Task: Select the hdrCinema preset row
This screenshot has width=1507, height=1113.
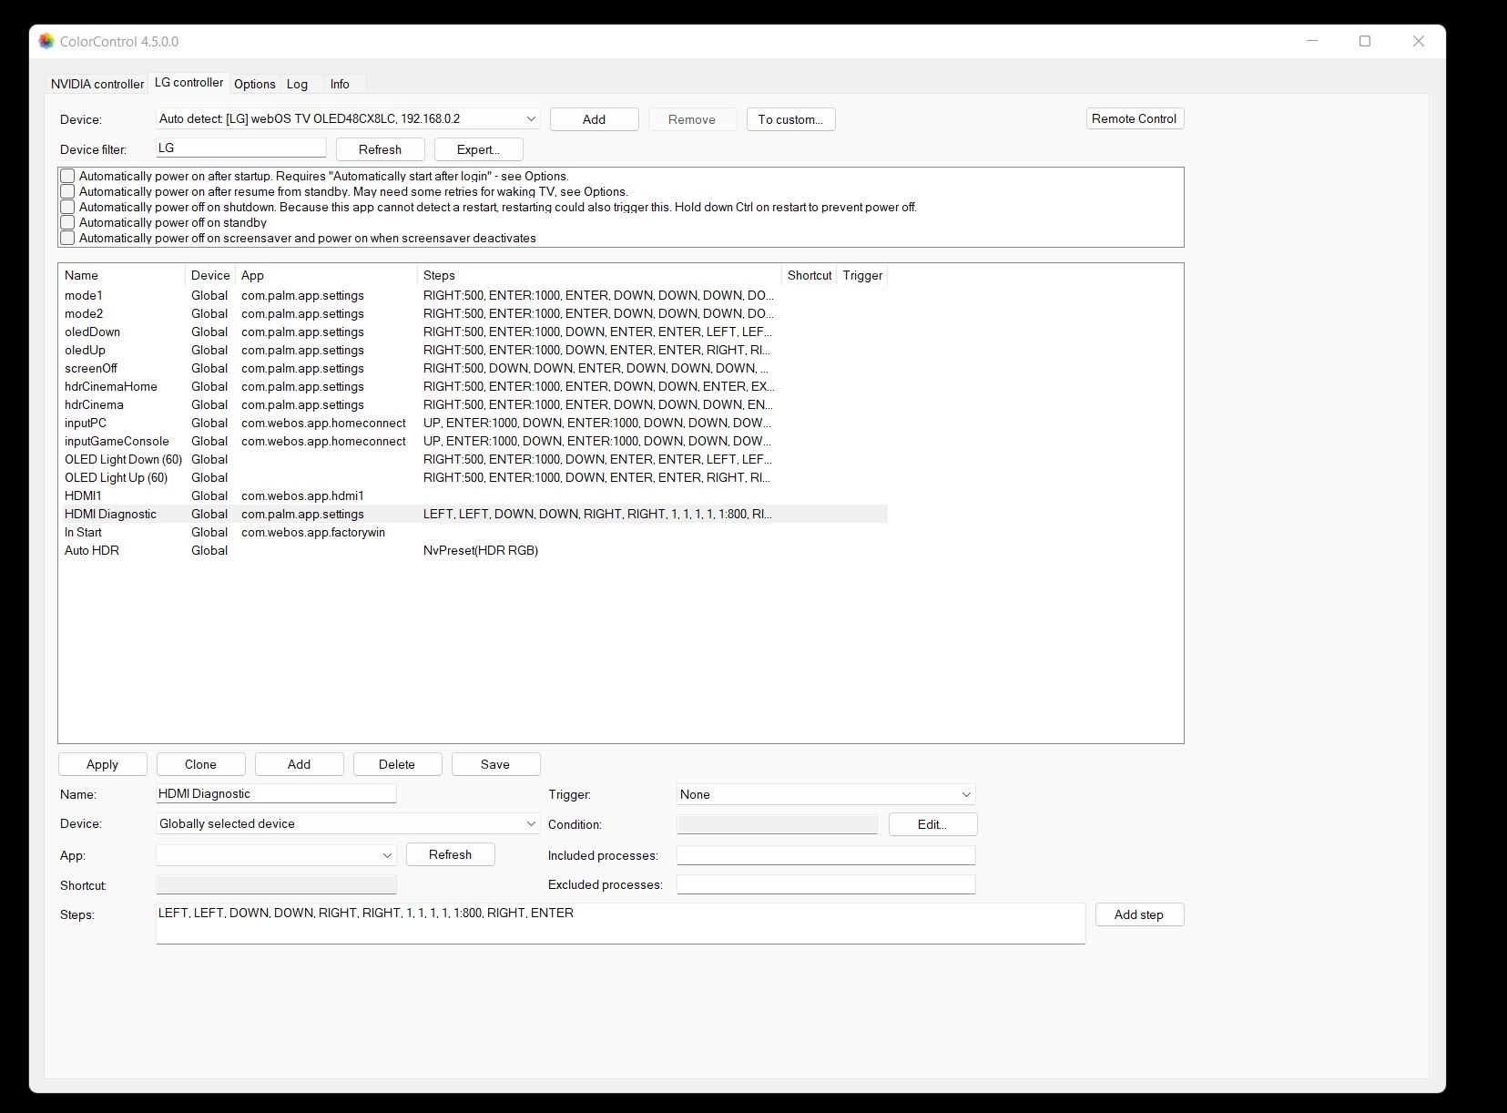Action: coord(473,404)
